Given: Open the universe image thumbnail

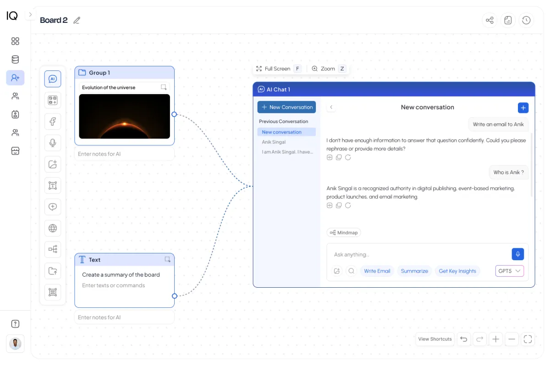Looking at the screenshot, I should tap(124, 116).
